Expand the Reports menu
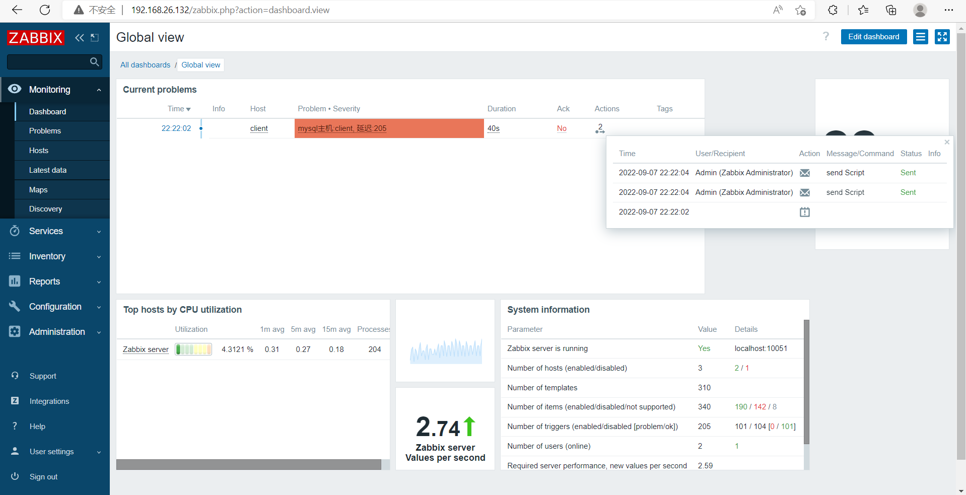 (55, 281)
